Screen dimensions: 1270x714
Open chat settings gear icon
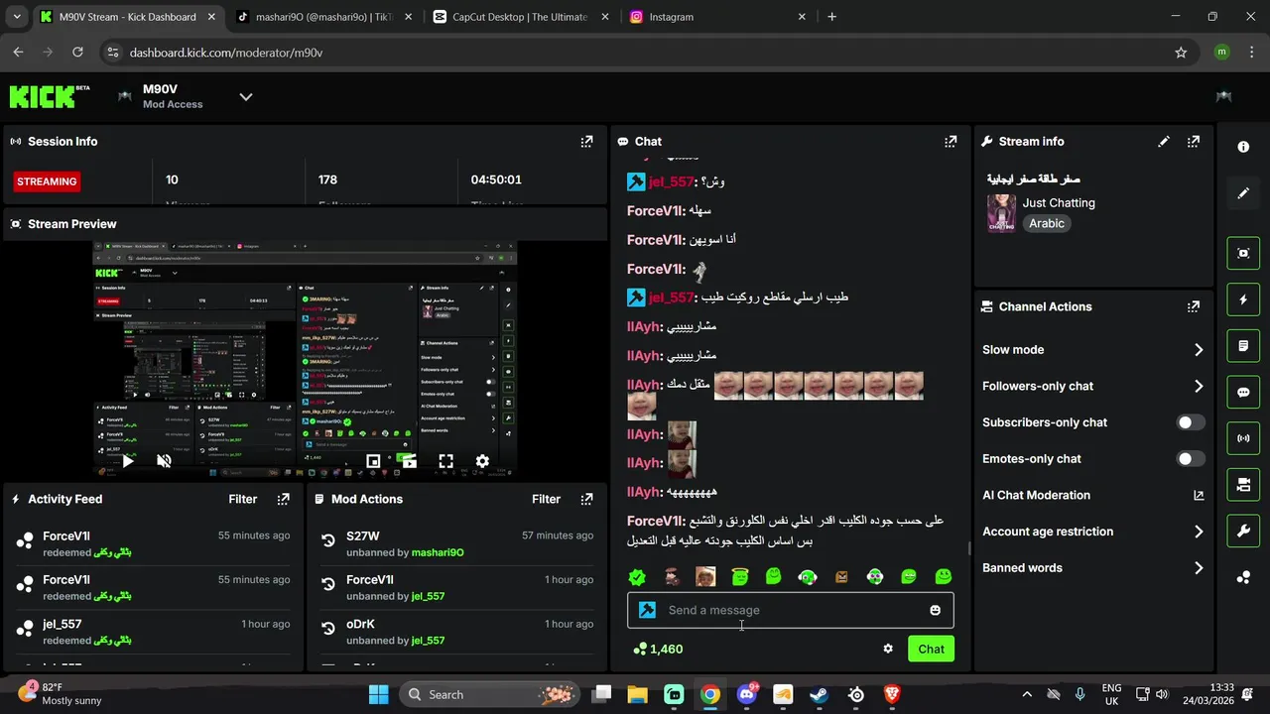tap(888, 649)
